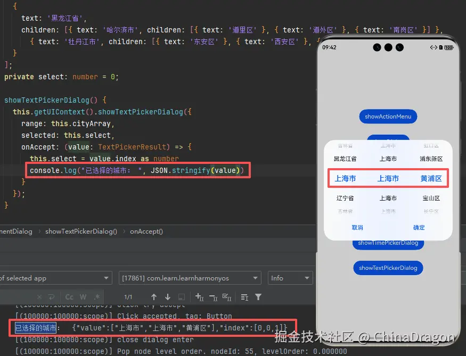The height and width of the screenshot is (356, 466).
Task: Toggle Regex (.*) option in log search
Action: pyautogui.click(x=97, y=297)
